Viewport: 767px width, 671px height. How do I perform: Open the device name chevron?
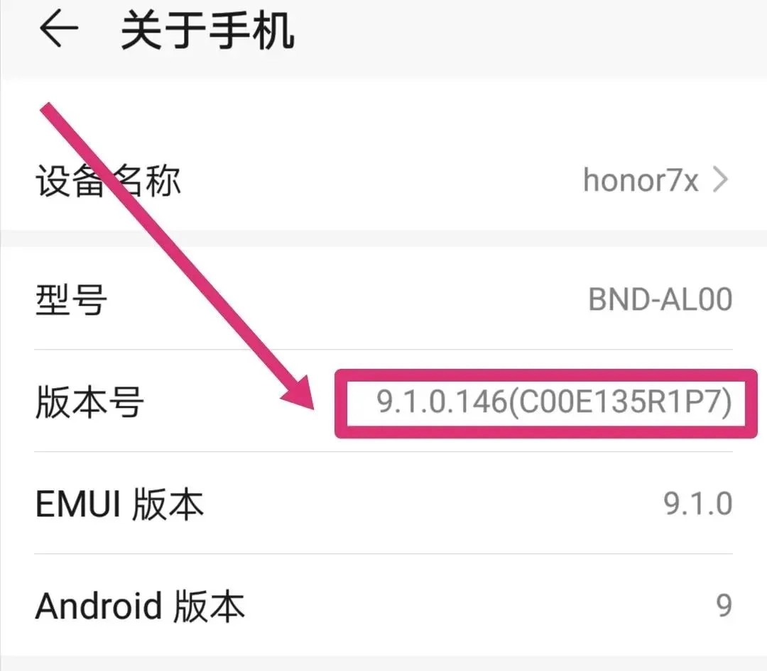pyautogui.click(x=721, y=180)
